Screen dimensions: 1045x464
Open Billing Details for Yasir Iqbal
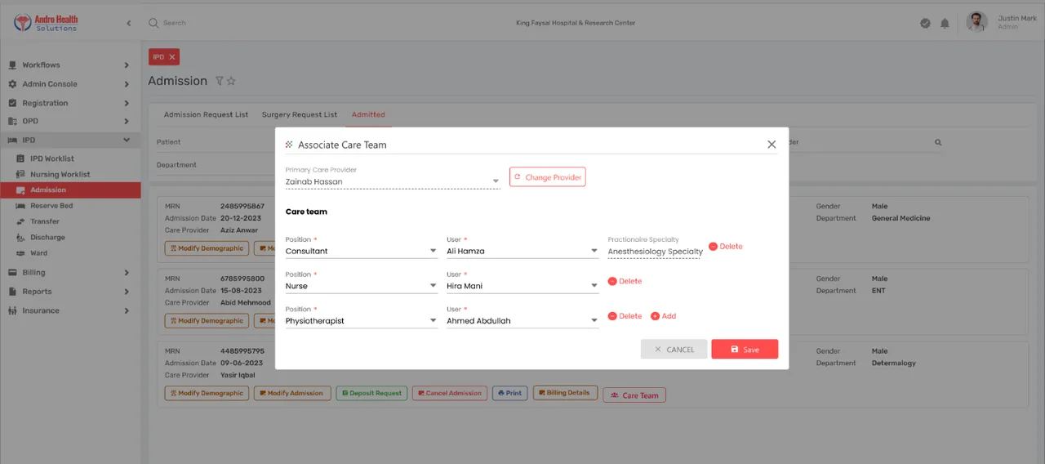[566, 393]
